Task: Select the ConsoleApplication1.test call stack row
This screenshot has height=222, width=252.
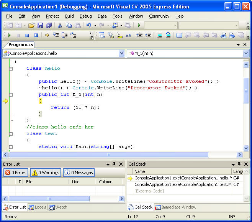Action: 183,184
